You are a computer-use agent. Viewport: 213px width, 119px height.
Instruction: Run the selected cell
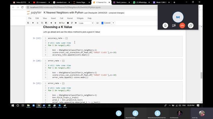coord(62,23)
